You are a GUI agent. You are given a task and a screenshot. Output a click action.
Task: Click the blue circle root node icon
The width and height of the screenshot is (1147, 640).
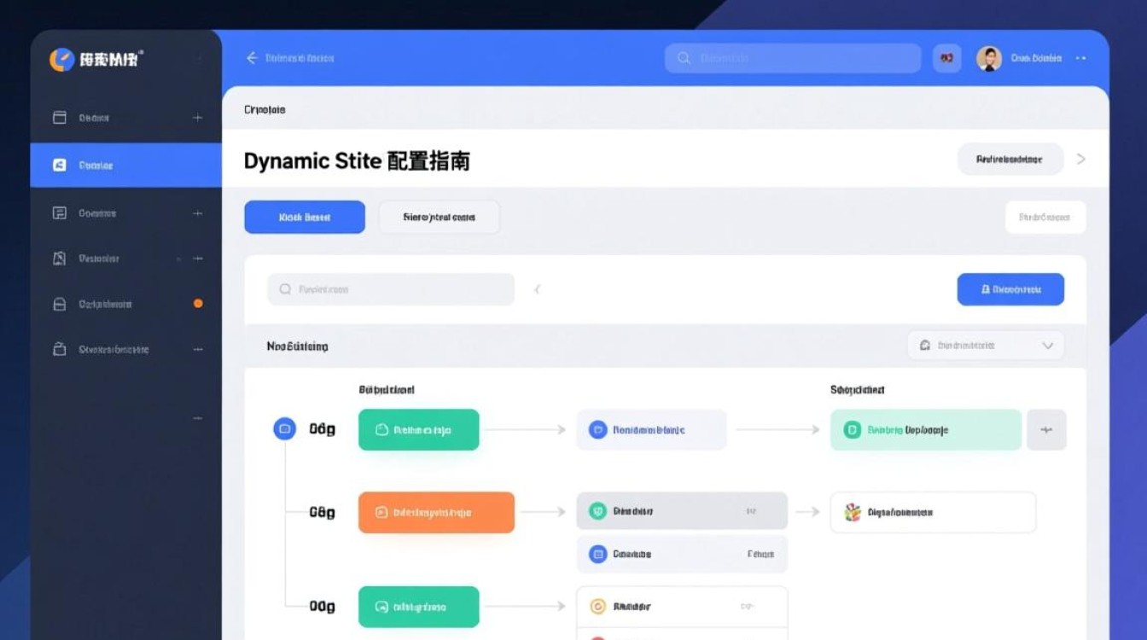[284, 429]
